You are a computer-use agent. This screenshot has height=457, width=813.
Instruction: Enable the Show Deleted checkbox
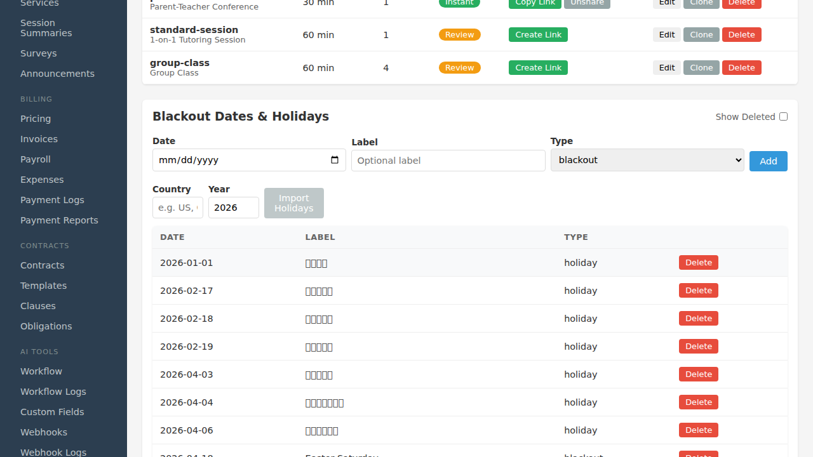[x=783, y=117]
